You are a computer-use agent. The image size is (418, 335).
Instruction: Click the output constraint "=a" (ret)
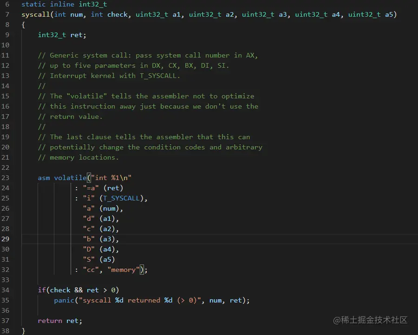pos(103,188)
